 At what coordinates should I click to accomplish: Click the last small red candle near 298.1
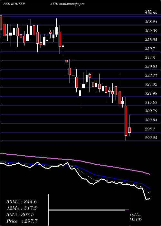coord(129,130)
